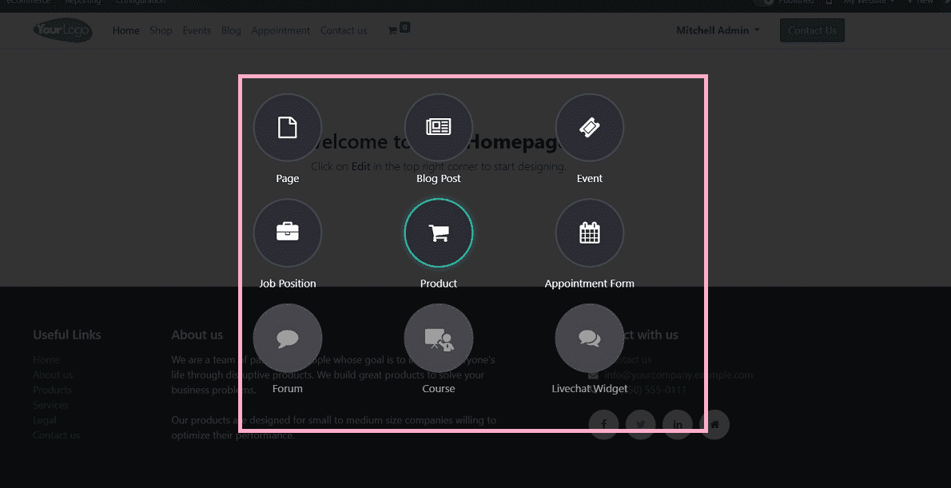
Task: Open the Mitchell Admin user dropdown
Action: [x=718, y=30]
